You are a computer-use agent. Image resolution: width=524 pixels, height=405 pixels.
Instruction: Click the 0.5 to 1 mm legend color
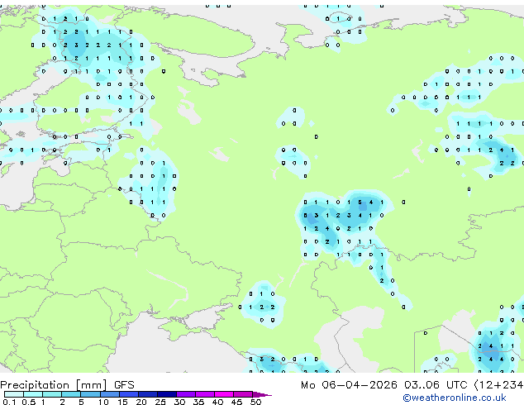33,394
